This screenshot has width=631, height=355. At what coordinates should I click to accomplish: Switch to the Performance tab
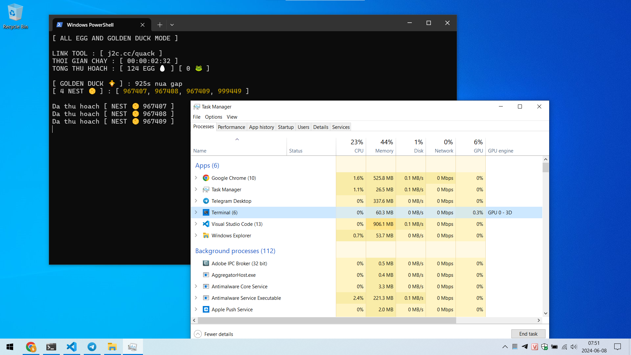coord(231,127)
